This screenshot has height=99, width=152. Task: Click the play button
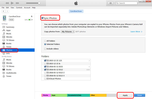(x=12, y=3)
